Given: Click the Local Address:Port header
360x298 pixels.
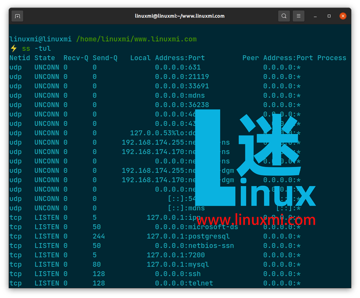Looking at the screenshot, I should (x=168, y=58).
